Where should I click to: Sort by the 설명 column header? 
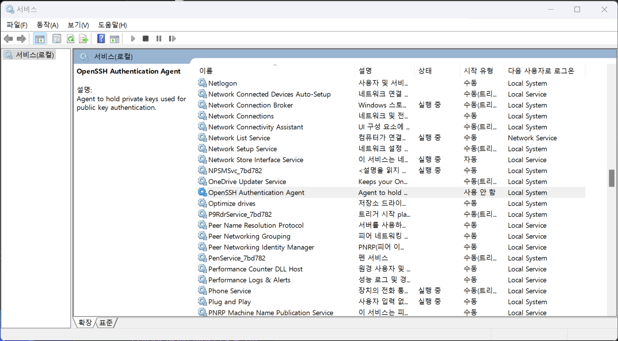pos(385,70)
